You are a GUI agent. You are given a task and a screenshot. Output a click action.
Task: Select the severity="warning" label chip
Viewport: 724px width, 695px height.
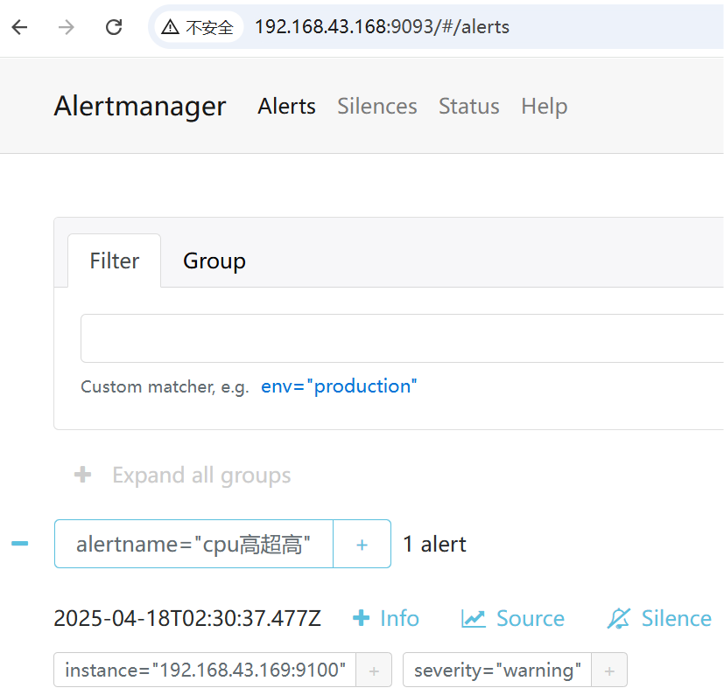tap(497, 670)
